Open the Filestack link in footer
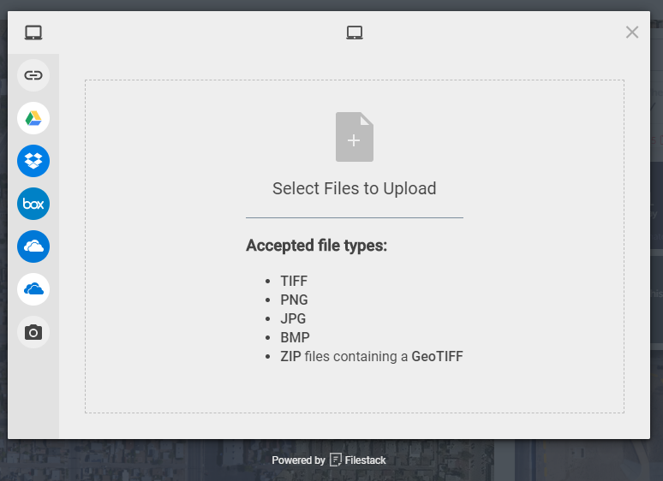663x481 pixels. coord(365,460)
